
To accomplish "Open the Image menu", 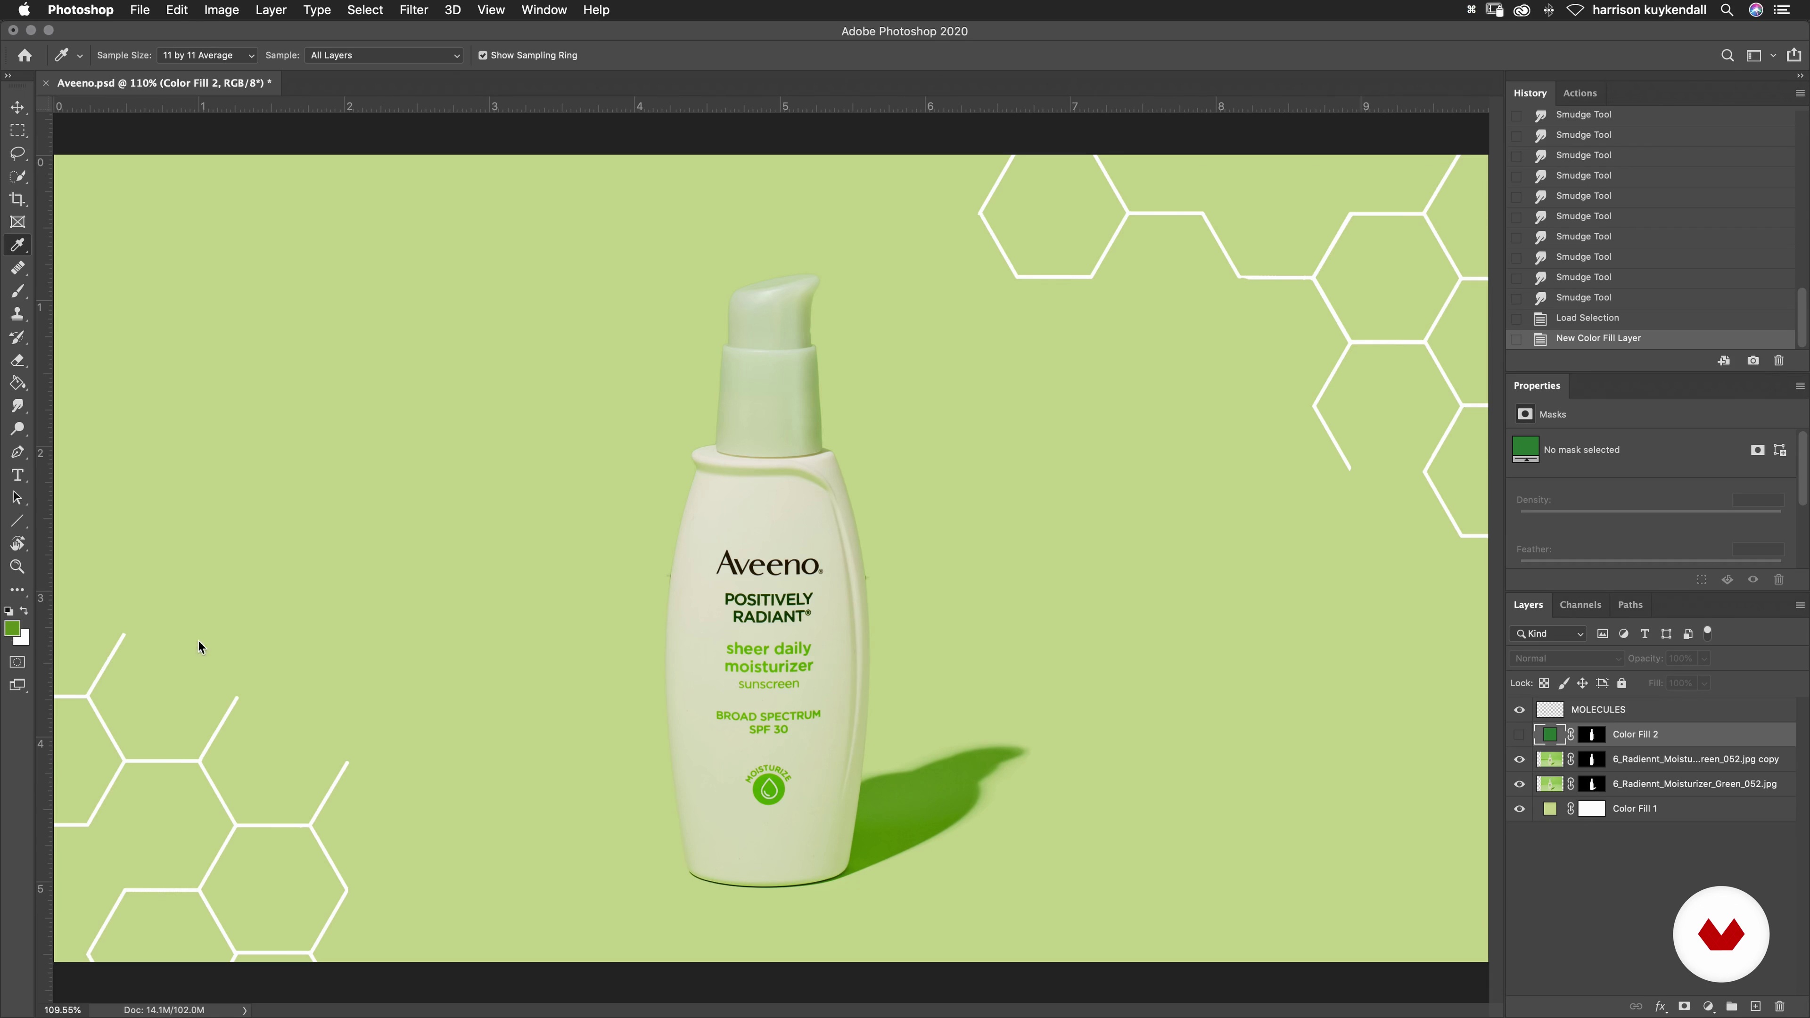I will click(x=222, y=10).
